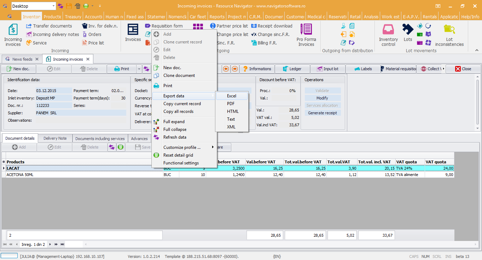Viewport: 482px width, 260px height.
Task: Open Transfer documents in the ribbon
Action: pos(49,26)
